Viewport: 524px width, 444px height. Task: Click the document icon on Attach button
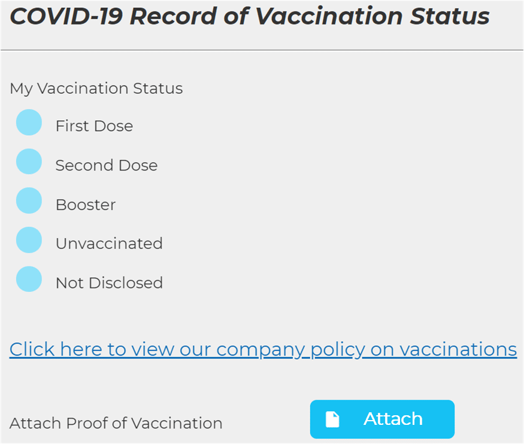click(332, 419)
